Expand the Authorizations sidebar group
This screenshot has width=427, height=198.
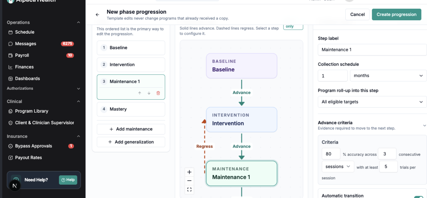pos(78,89)
